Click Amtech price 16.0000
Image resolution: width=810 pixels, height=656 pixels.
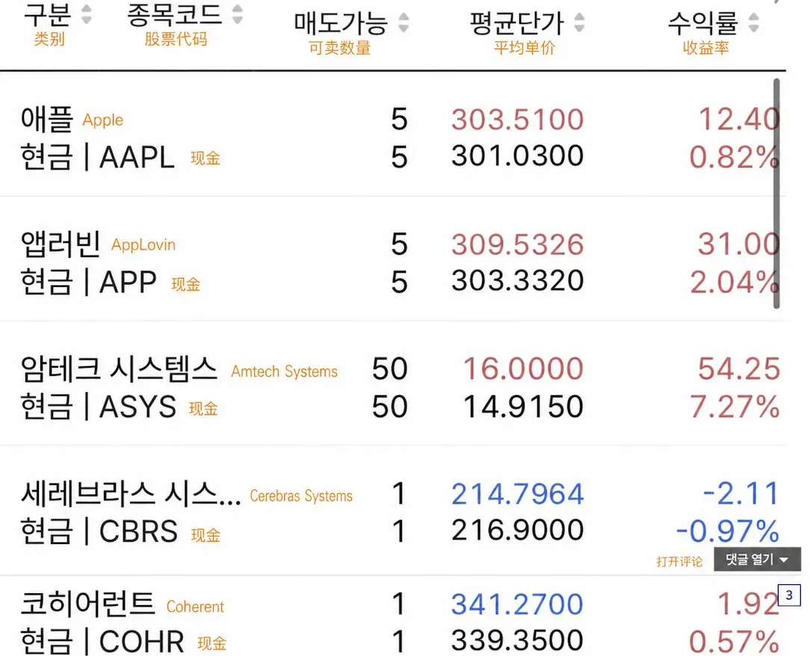523,369
